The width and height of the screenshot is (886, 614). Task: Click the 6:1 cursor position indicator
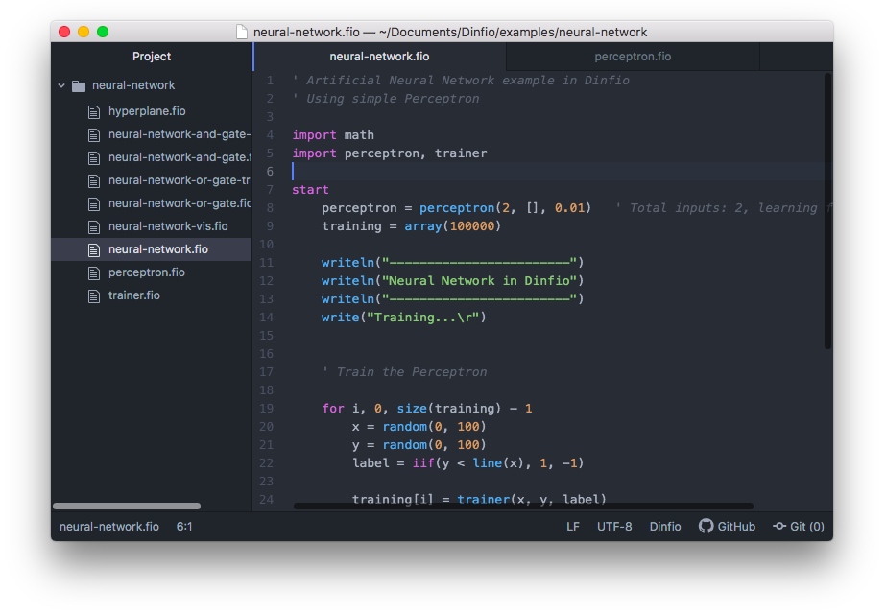(184, 527)
